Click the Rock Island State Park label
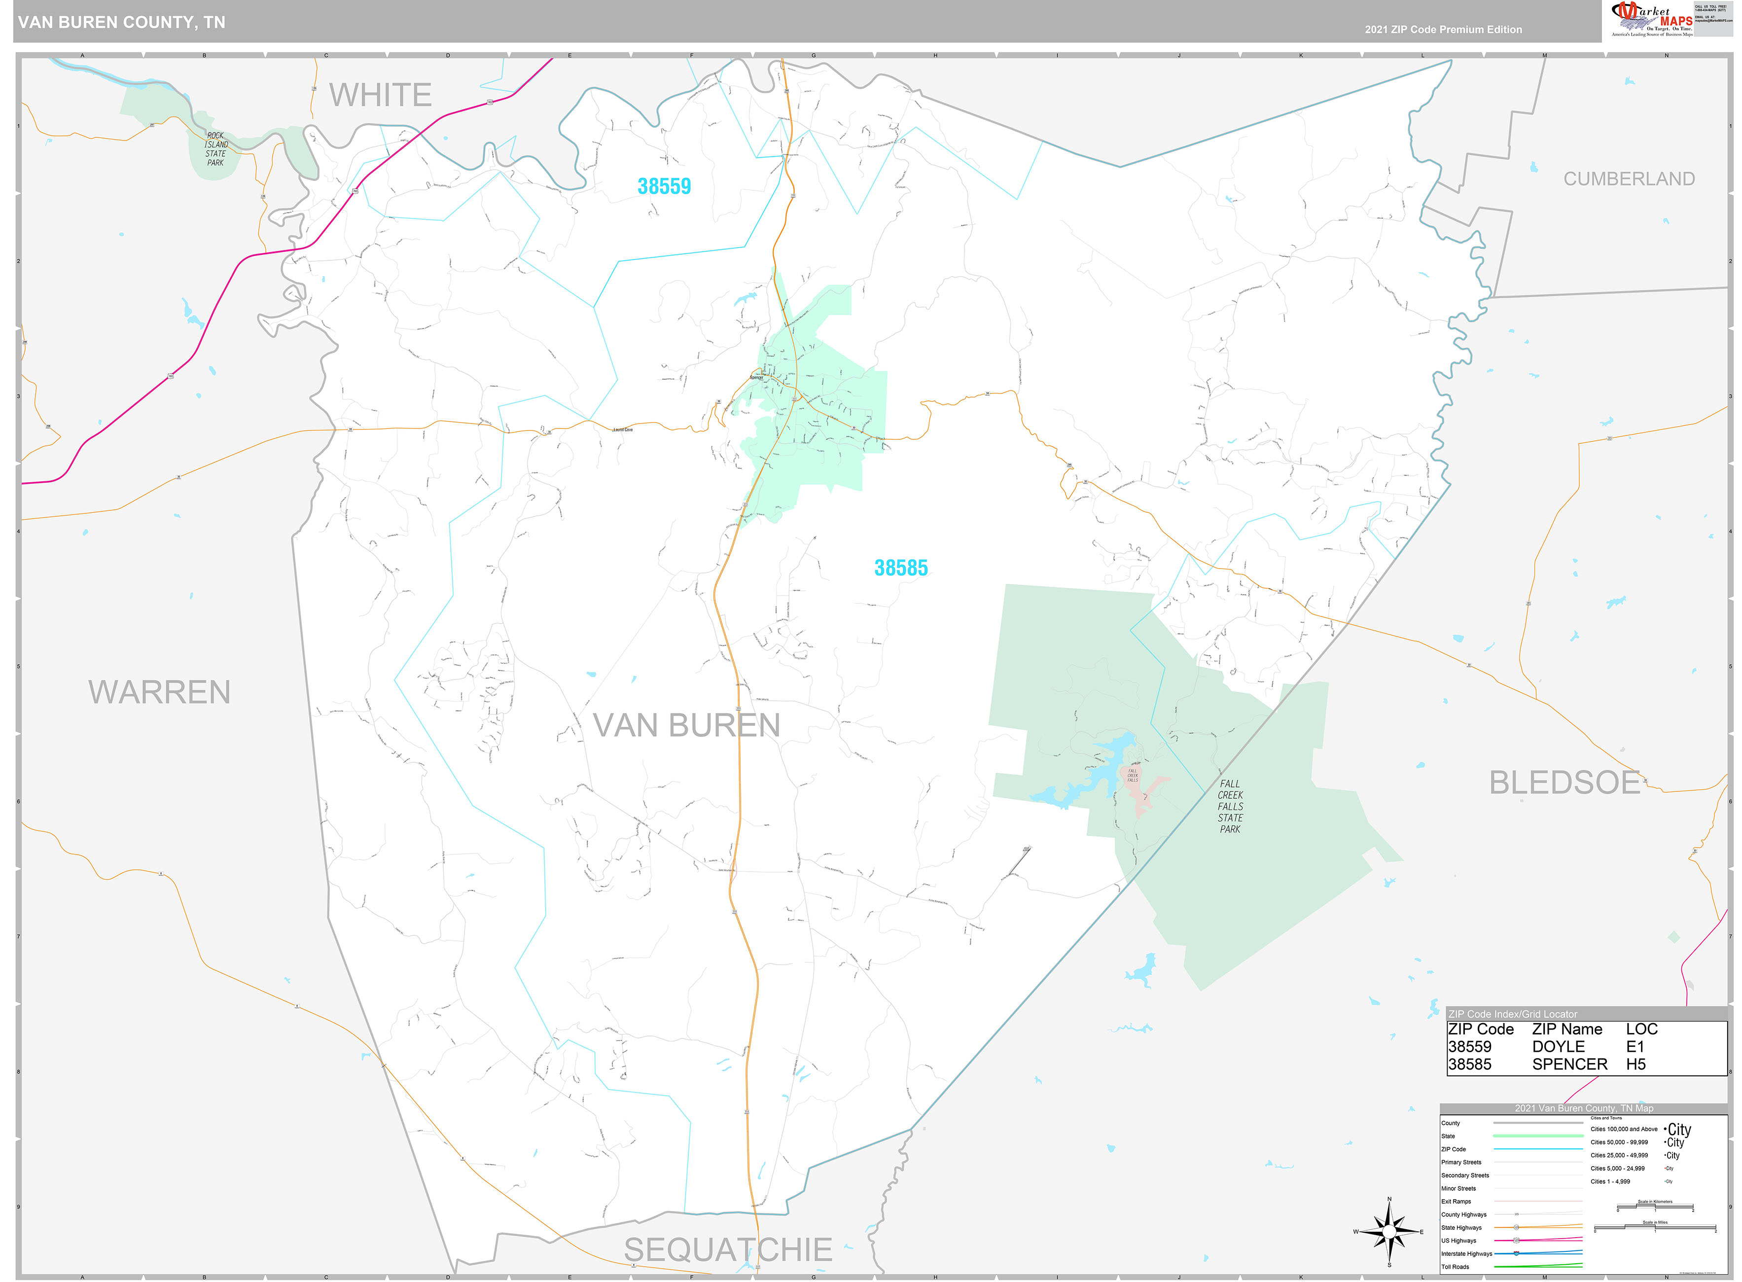This screenshot has height=1282, width=1742. 215,149
